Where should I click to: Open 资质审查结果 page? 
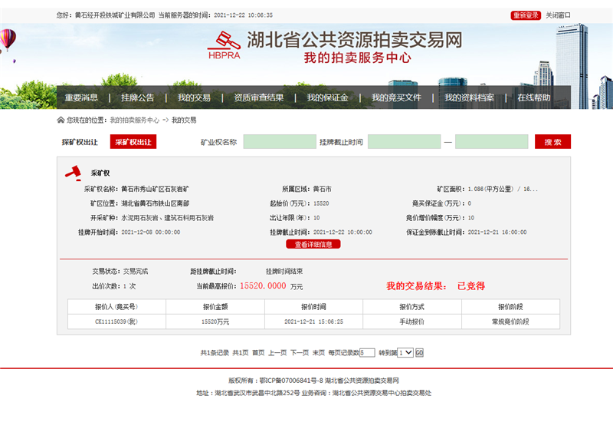point(258,97)
